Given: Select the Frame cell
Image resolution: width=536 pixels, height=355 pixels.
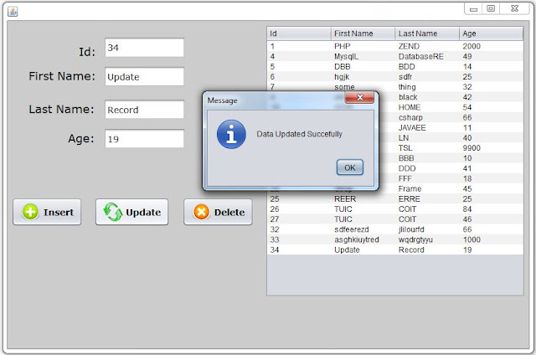Looking at the screenshot, I should click(427, 188).
